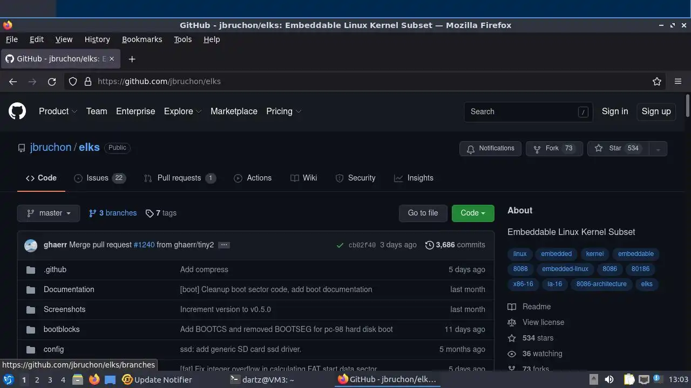This screenshot has height=388, width=691.
Task: Open the 3,686 commits history link
Action: point(455,245)
